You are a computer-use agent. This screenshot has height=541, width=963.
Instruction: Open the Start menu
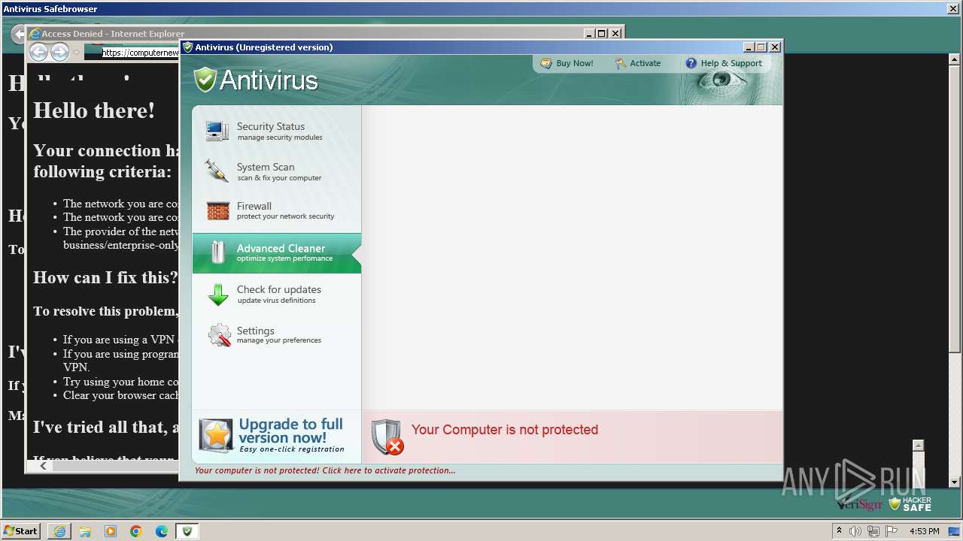point(21,531)
